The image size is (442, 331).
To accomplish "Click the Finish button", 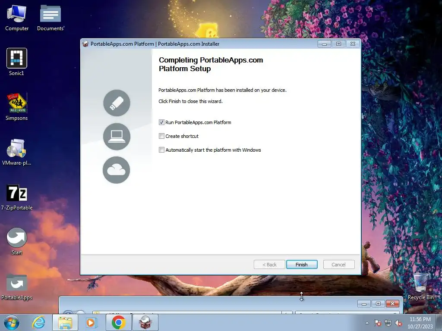I will coord(302,265).
